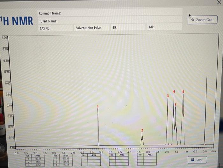Select red peak label 4 on spectrum
Viewport: 223px width, 168px height.
tap(174, 91)
